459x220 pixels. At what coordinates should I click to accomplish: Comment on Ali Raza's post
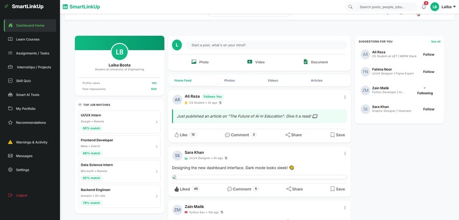tap(241, 135)
